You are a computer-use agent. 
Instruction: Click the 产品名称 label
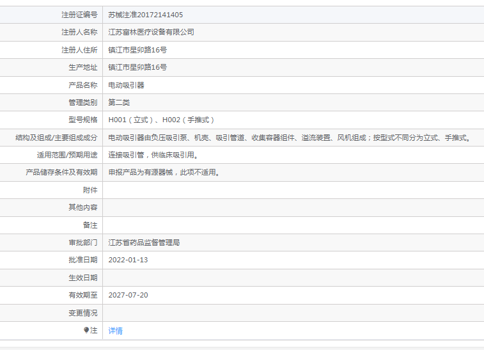(83, 85)
